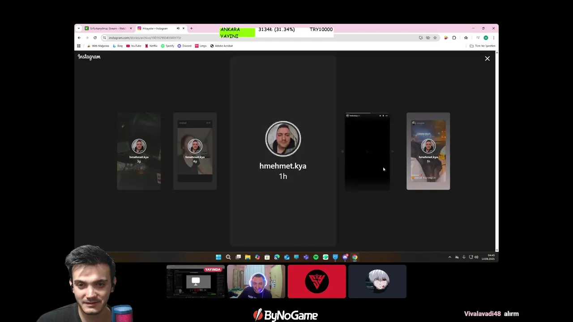Open the hmehmet.kya story marked 3g
Viewport: 573px width, 322px height.
(139, 151)
